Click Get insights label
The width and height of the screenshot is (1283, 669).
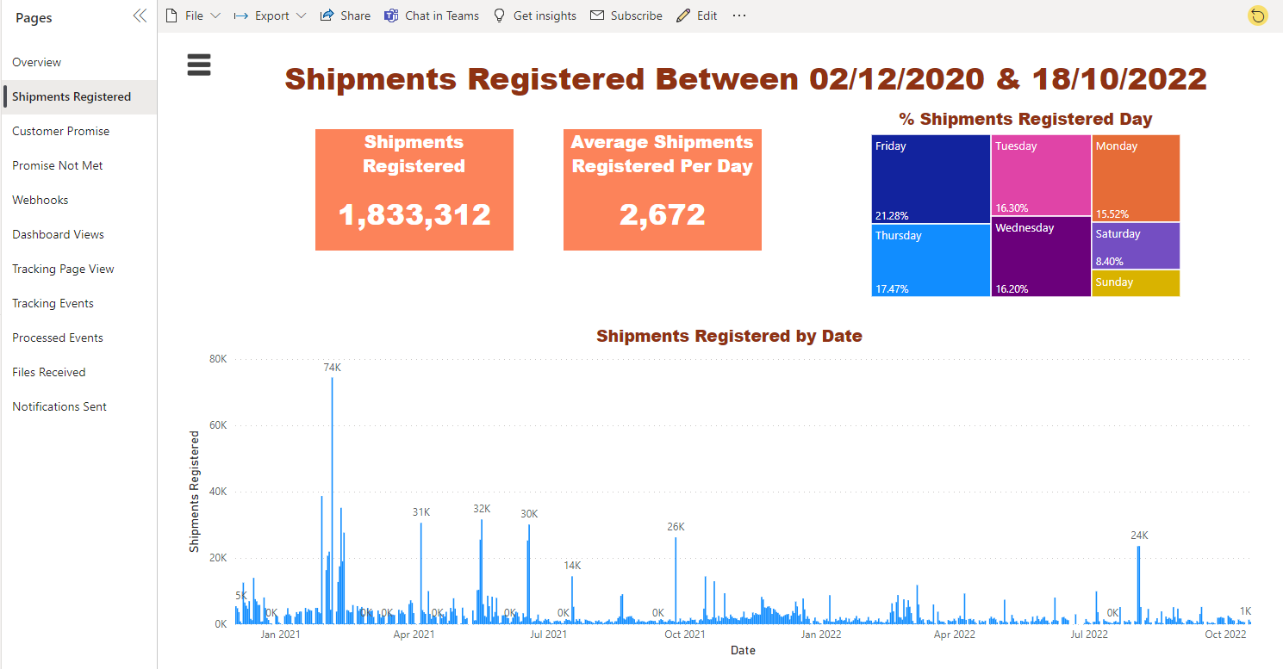[545, 15]
